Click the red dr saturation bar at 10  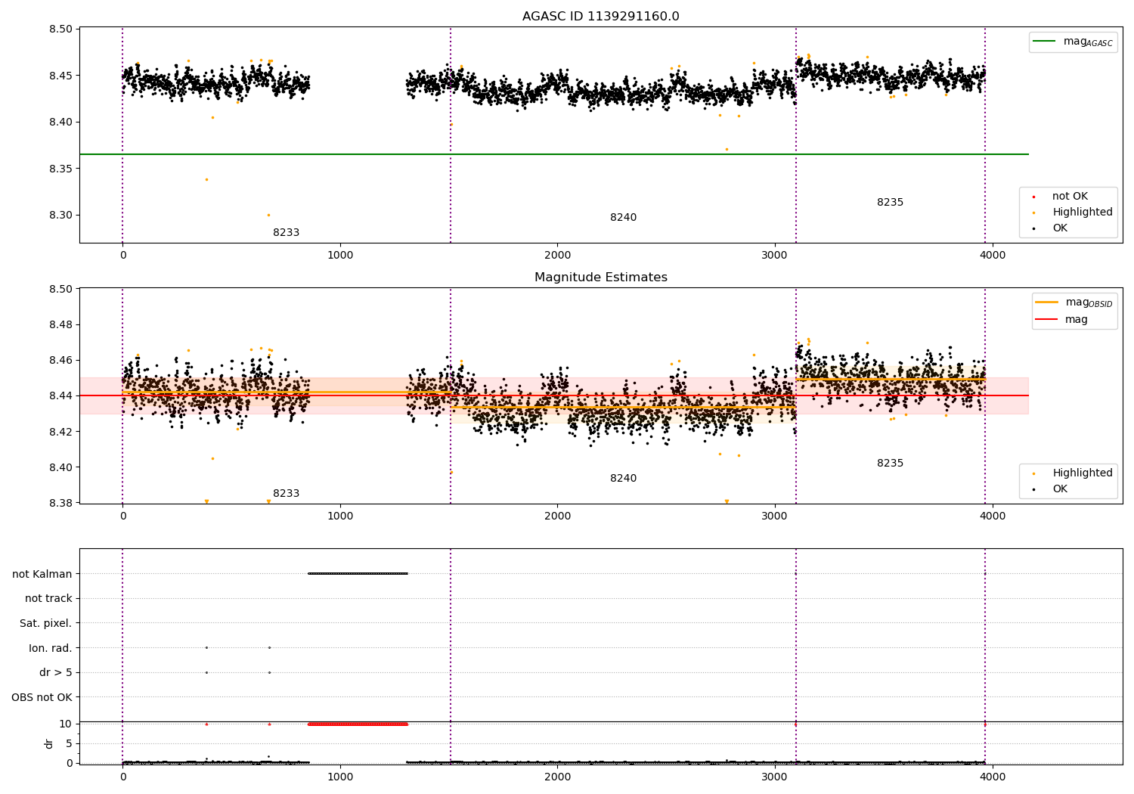[358, 724]
